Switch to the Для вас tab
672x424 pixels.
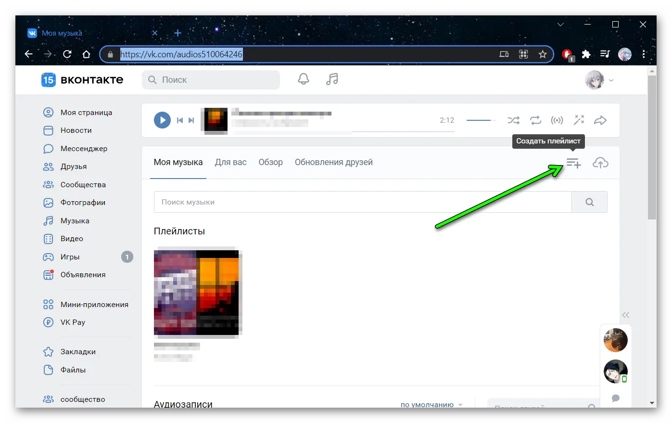pyautogui.click(x=230, y=163)
